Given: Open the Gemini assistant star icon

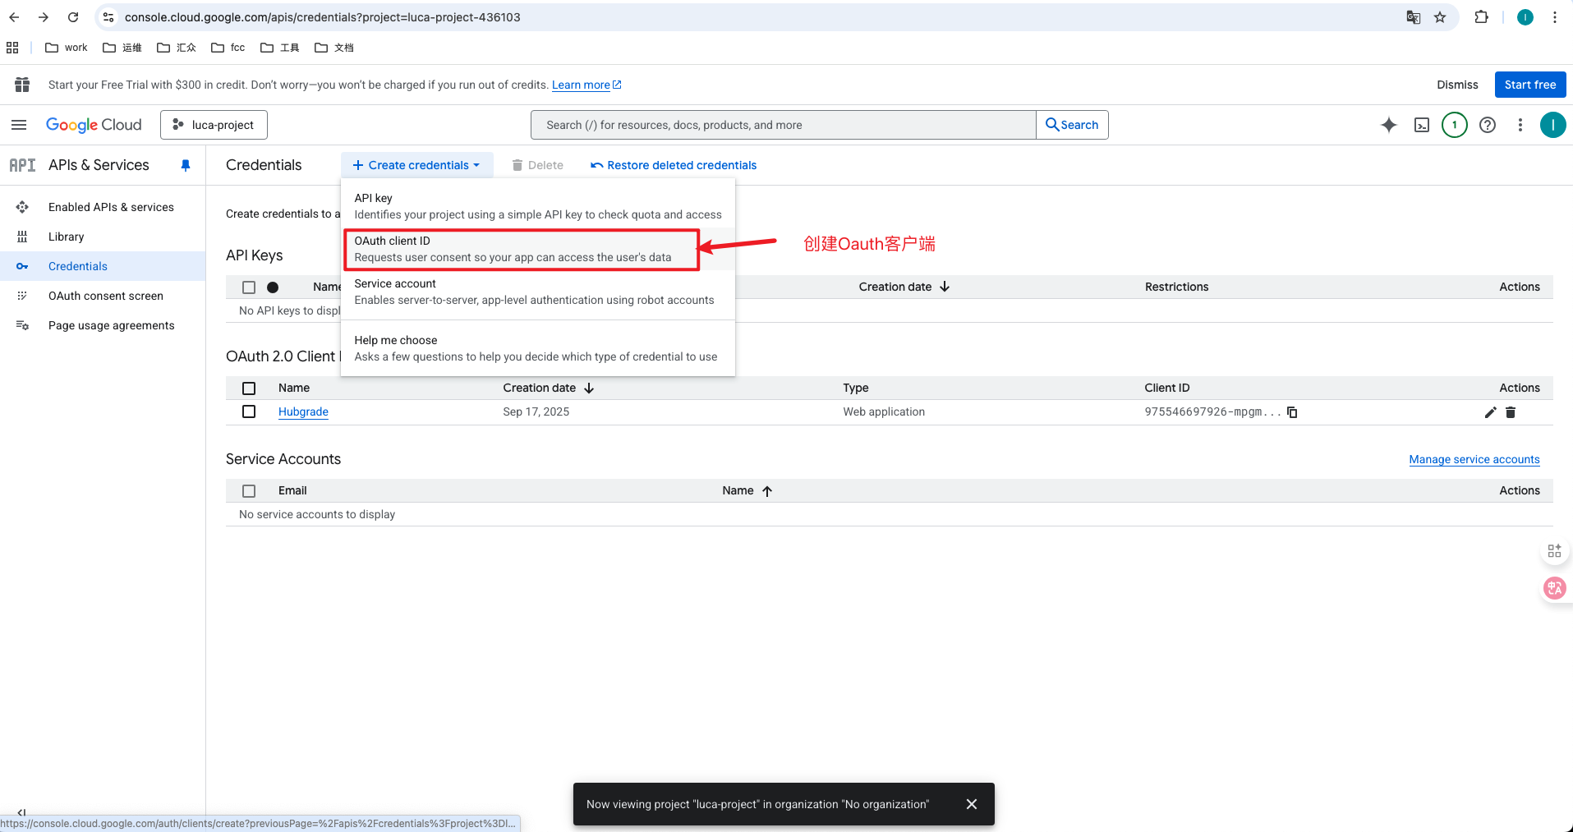Looking at the screenshot, I should pos(1388,125).
